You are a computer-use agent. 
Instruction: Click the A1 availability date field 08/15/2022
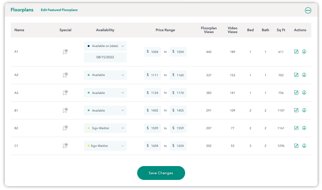pos(105,57)
